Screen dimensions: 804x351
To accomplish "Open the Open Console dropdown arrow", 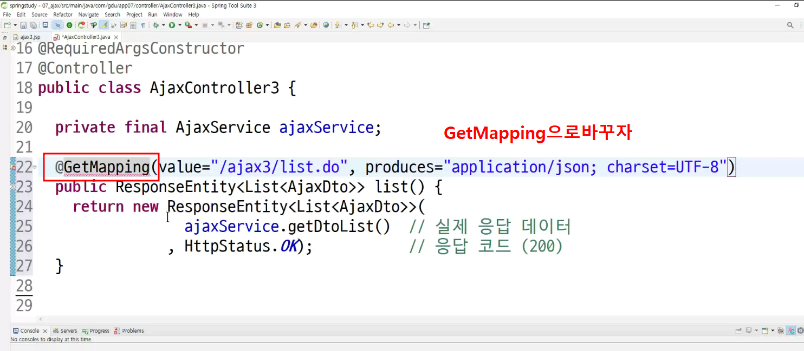I will pyautogui.click(x=773, y=330).
